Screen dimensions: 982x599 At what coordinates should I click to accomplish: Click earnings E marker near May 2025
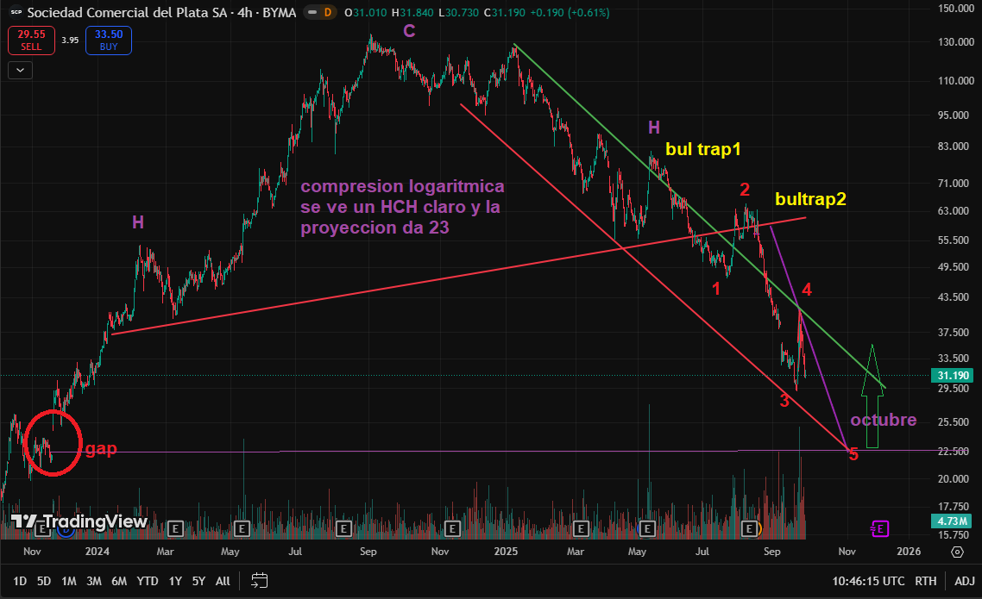point(647,529)
